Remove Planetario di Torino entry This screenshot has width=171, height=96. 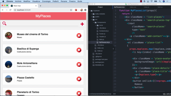click(x=79, y=93)
